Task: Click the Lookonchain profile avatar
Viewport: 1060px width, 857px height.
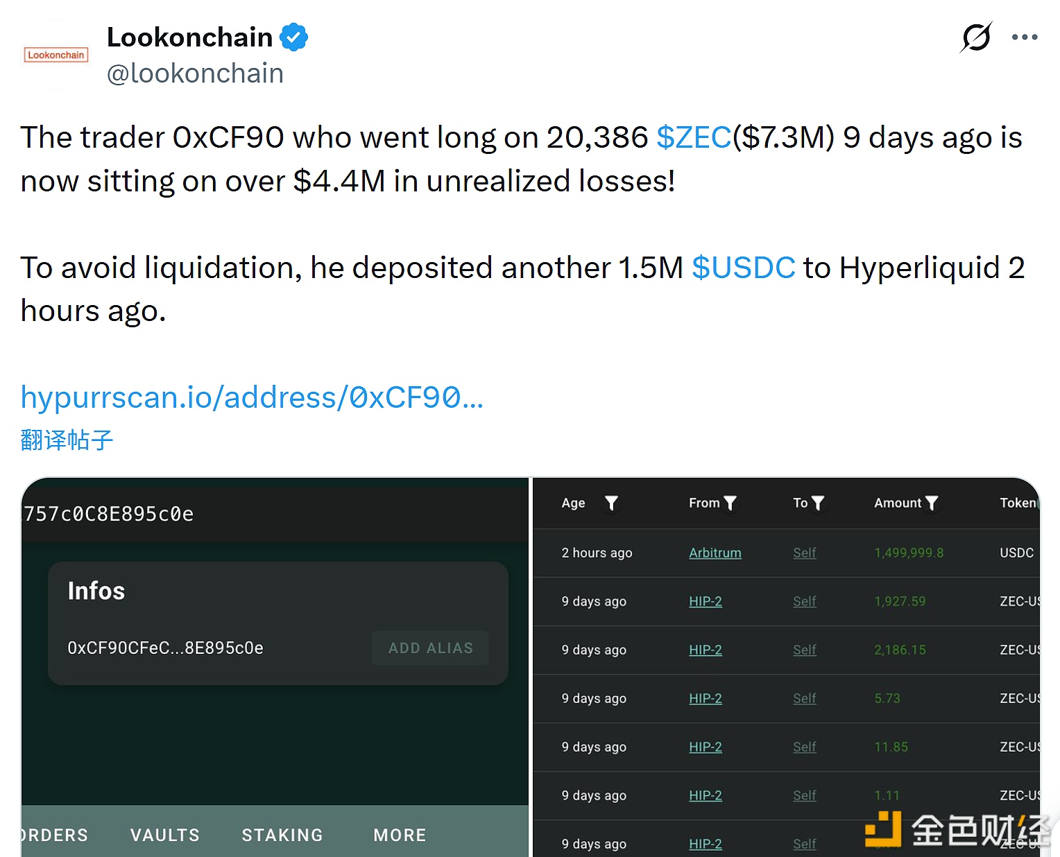Action: point(55,54)
